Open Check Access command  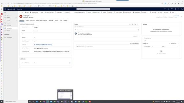click(x=118, y=12)
